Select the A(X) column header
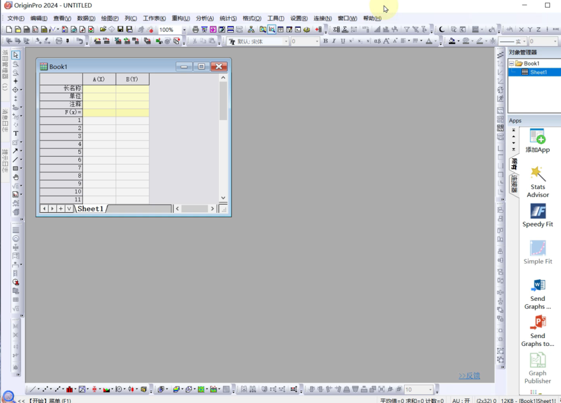The height and width of the screenshot is (403, 561). click(x=99, y=79)
